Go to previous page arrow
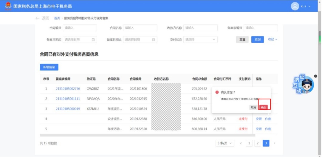The height and width of the screenshot is (158, 322). (x=241, y=143)
